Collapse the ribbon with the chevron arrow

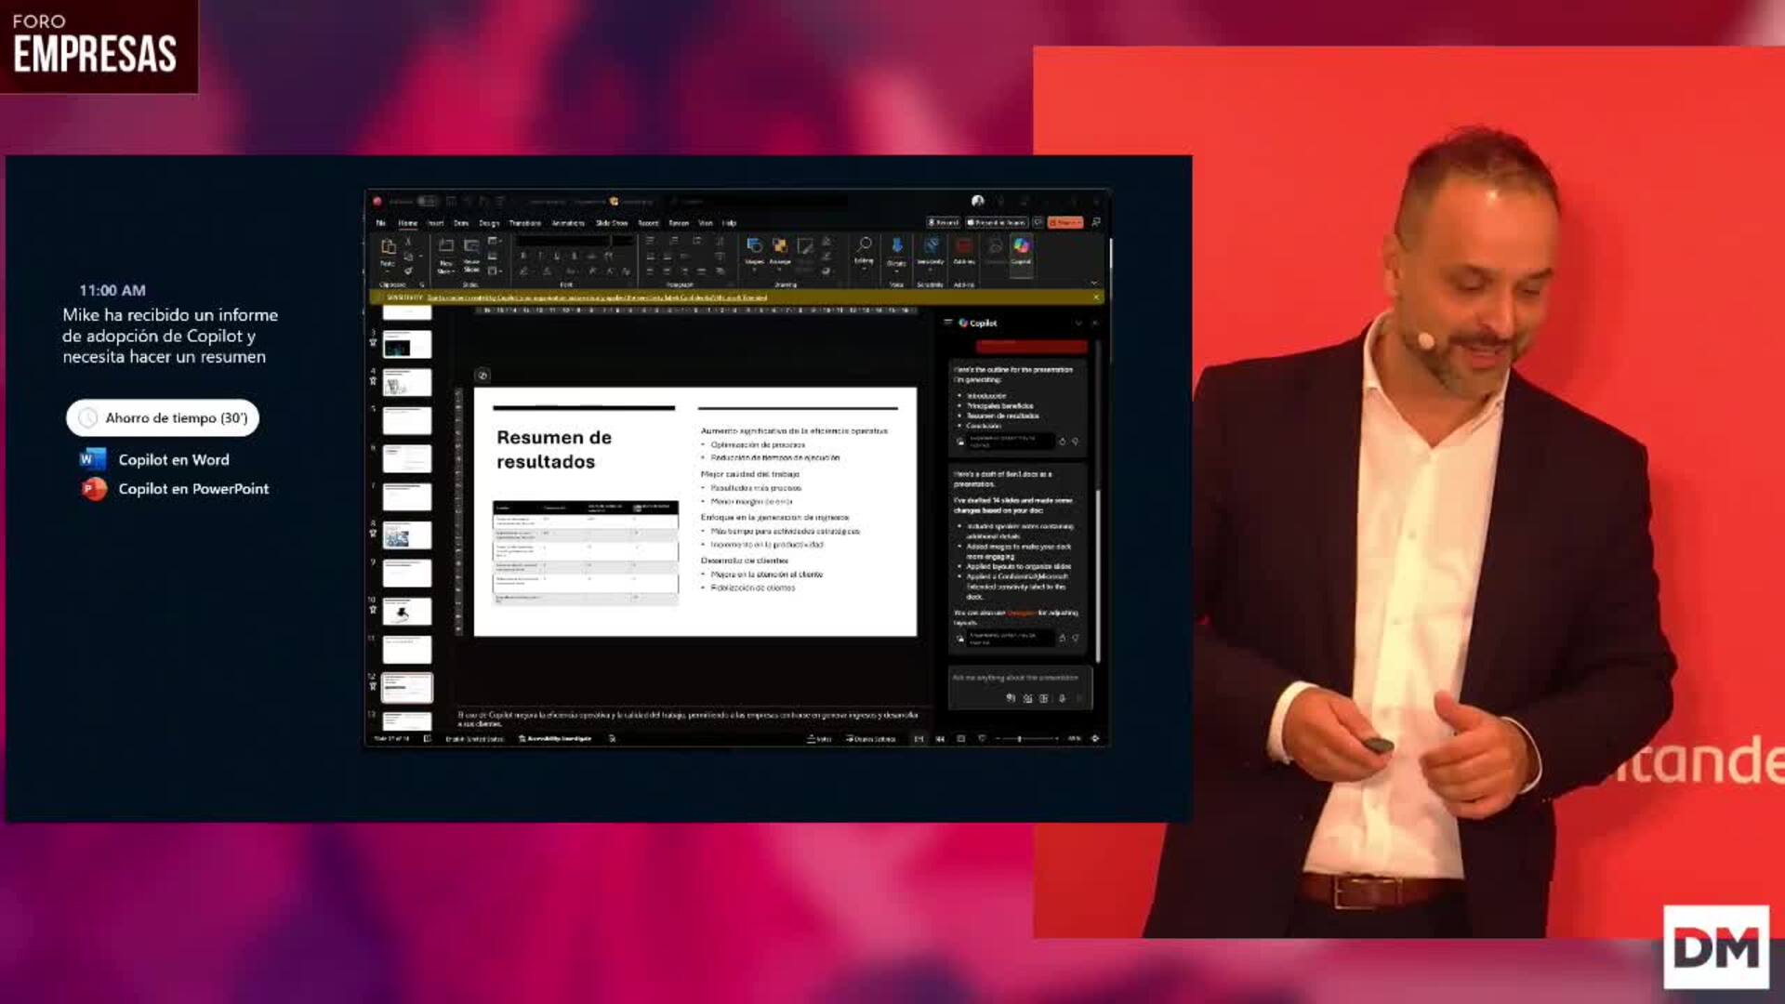(1093, 283)
